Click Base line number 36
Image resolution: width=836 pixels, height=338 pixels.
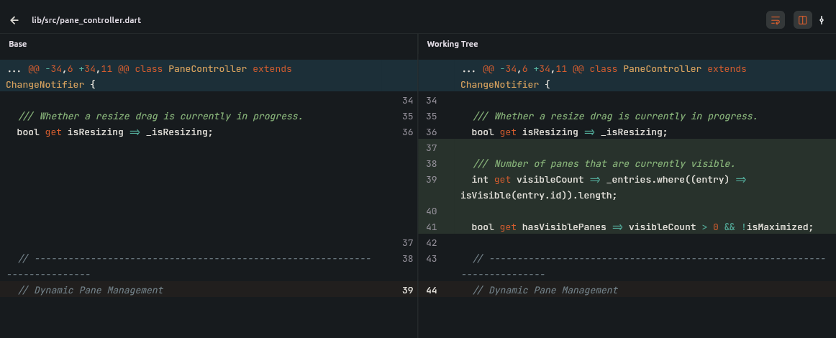point(408,132)
